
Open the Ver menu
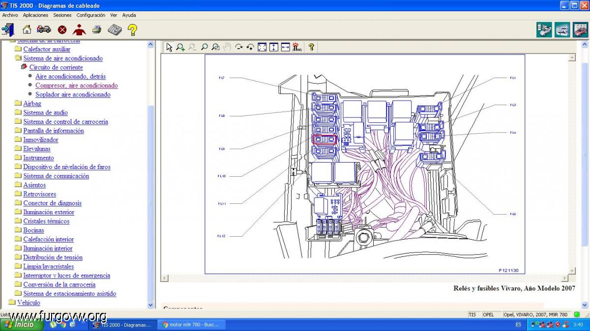click(x=114, y=15)
